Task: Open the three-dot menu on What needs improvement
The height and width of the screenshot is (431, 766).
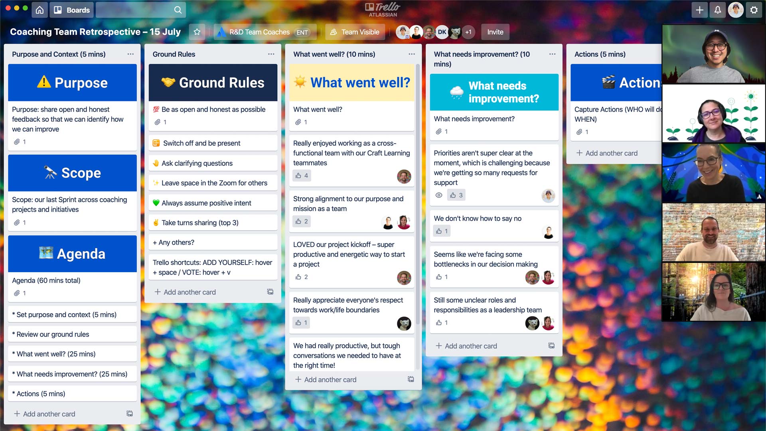Action: [x=553, y=54]
